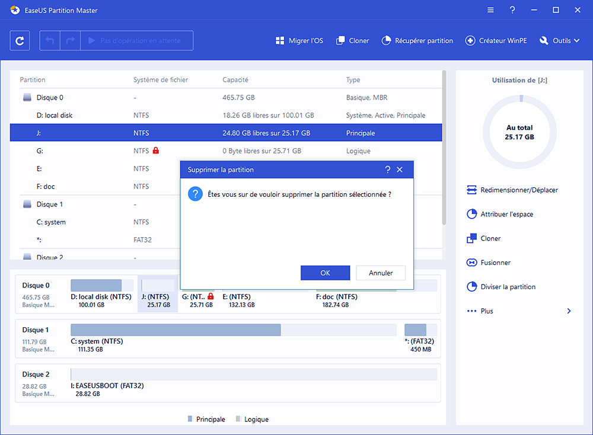Cancel with Annuler button
Screen dimensions: 593x435
click(x=381, y=273)
